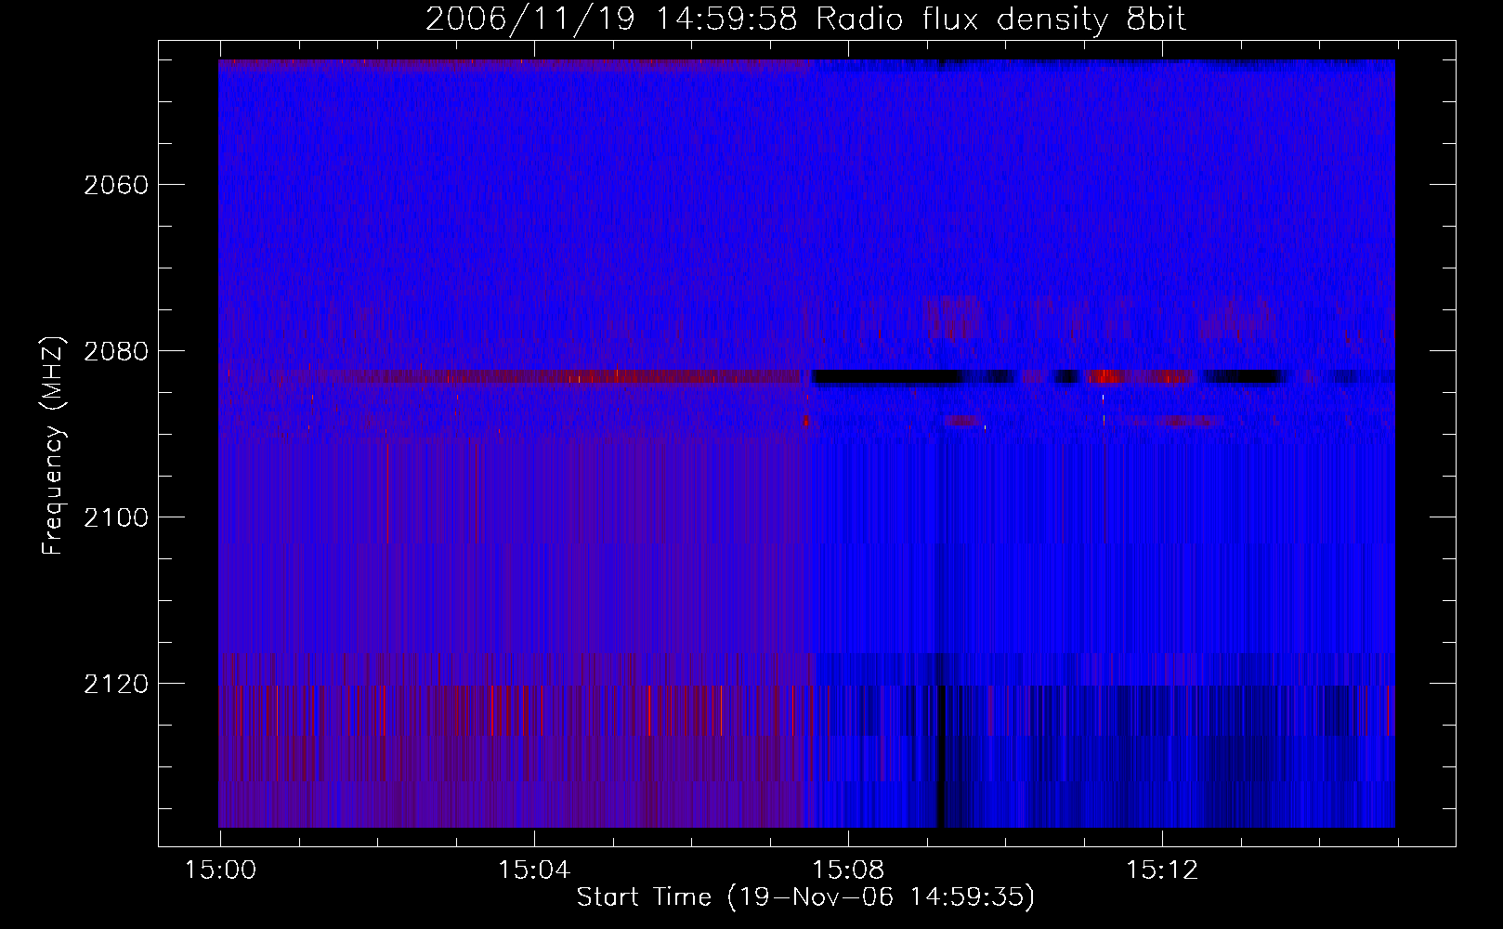This screenshot has width=1503, height=929.
Task: Click the 15:08 time tick label
Action: coord(848,870)
